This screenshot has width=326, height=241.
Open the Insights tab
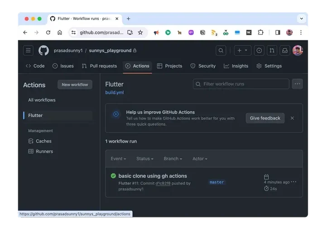click(x=236, y=66)
